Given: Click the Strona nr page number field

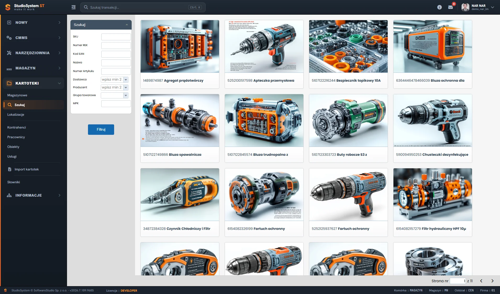Looking at the screenshot, I should coord(458,281).
